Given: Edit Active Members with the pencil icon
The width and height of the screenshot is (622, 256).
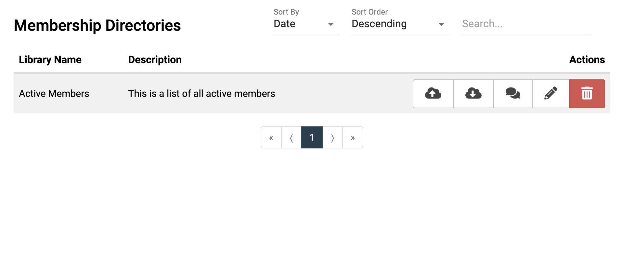Looking at the screenshot, I should (551, 94).
